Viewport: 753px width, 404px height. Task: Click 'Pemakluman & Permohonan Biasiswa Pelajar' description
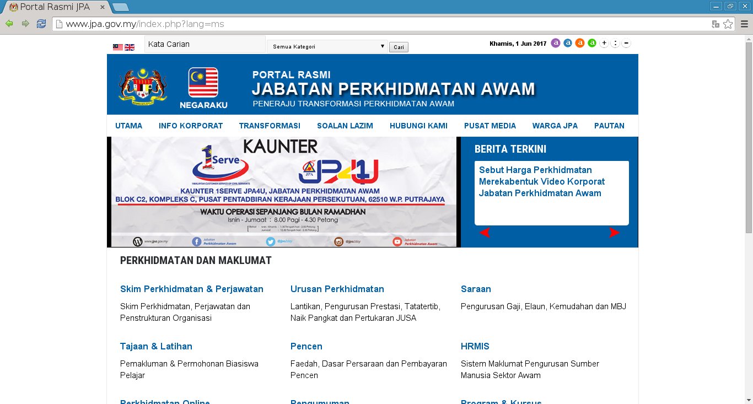(189, 369)
